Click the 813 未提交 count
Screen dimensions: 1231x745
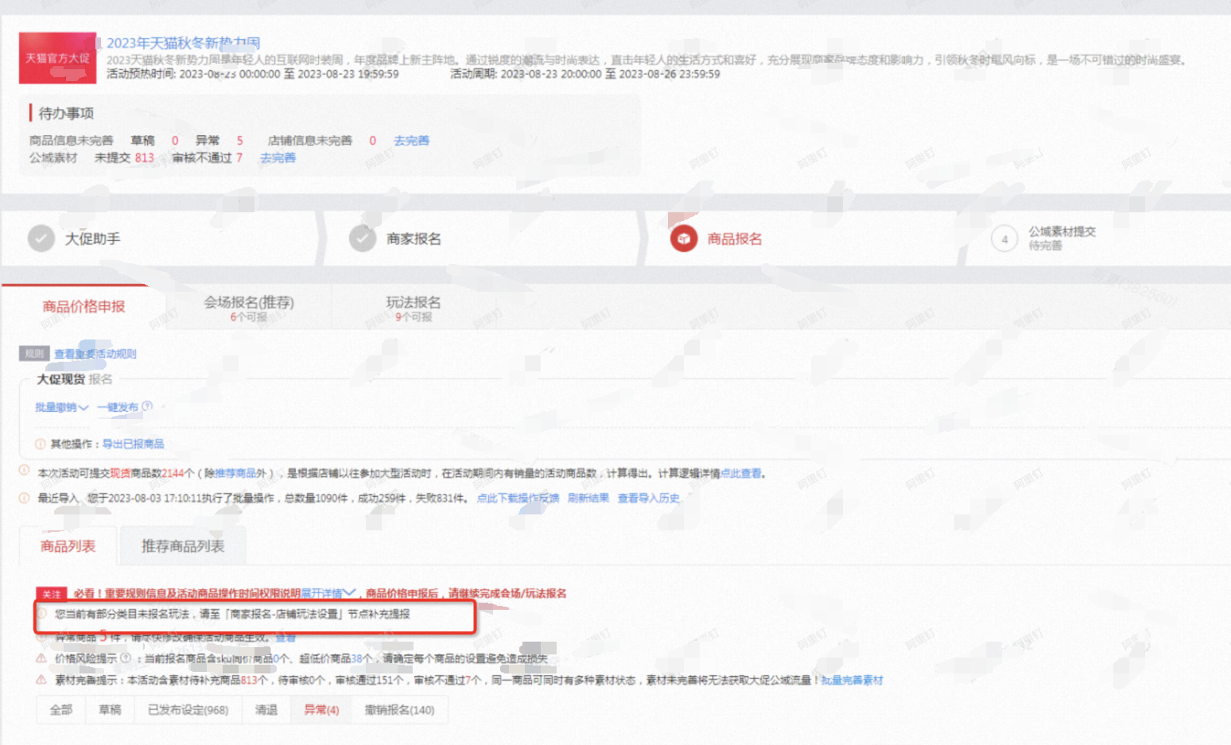coord(144,157)
